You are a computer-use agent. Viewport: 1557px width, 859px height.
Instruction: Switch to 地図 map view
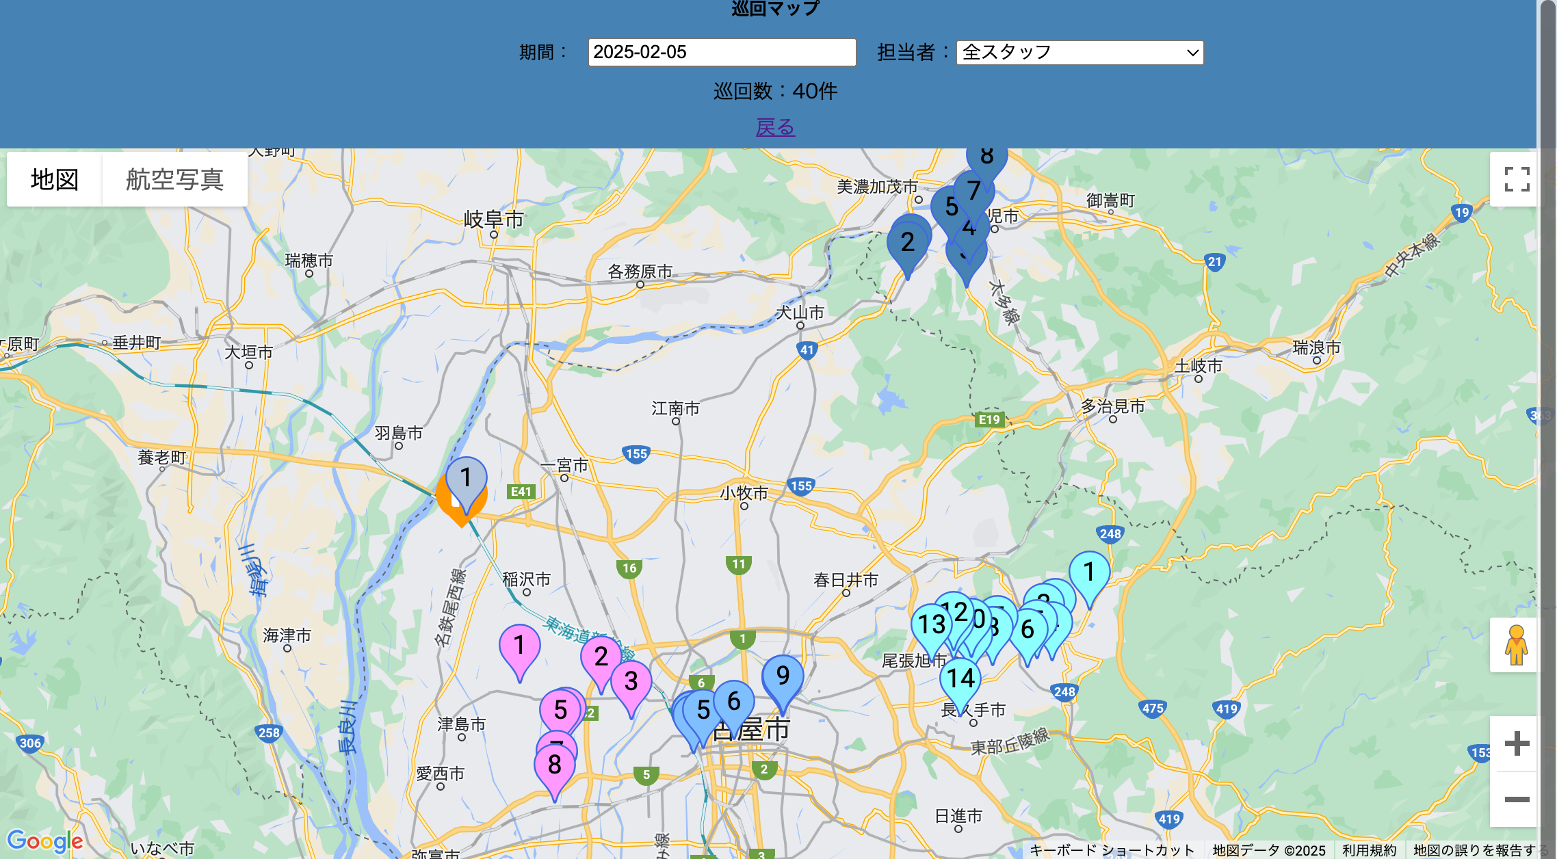[x=55, y=180]
